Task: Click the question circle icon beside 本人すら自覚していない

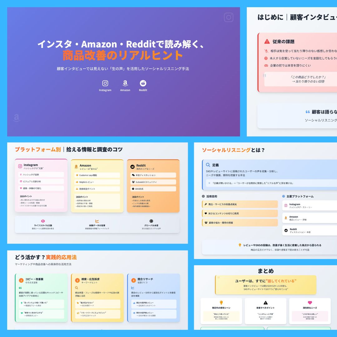Action: coord(266,58)
